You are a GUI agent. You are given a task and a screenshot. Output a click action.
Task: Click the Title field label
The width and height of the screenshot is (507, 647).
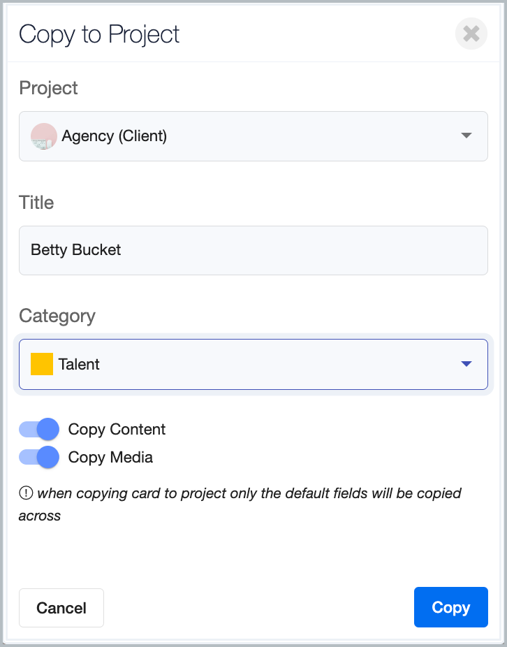pos(36,203)
